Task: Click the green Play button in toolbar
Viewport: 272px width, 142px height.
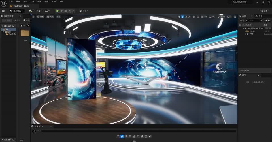Action: (x=58, y=11)
